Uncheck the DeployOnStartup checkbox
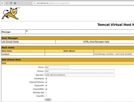This screenshot has height=102, width=134. tap(46, 82)
